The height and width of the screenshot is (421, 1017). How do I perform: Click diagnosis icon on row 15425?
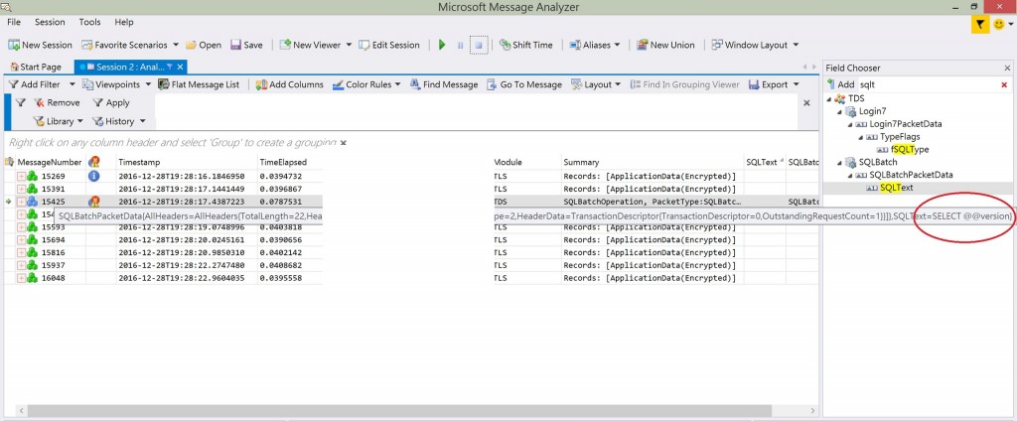[93, 202]
